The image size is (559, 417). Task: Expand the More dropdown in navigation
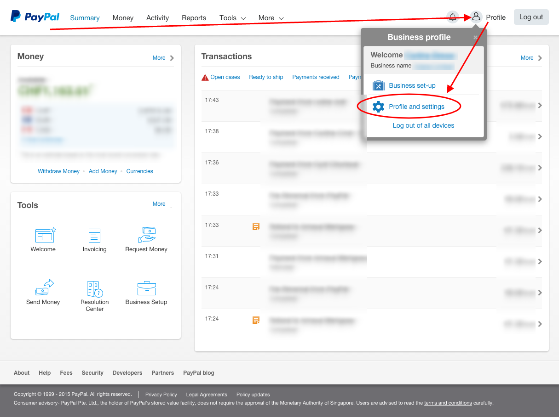(x=271, y=18)
